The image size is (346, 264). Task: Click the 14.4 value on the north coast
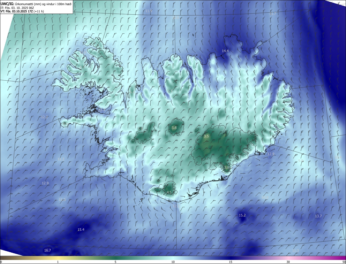225,51
